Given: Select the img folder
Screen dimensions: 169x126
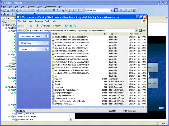Looking at the screenshot, I should (55, 76).
